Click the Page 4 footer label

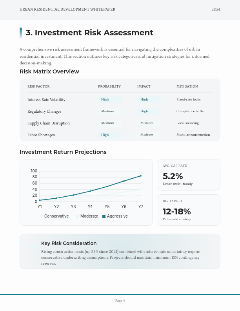pos(120,301)
